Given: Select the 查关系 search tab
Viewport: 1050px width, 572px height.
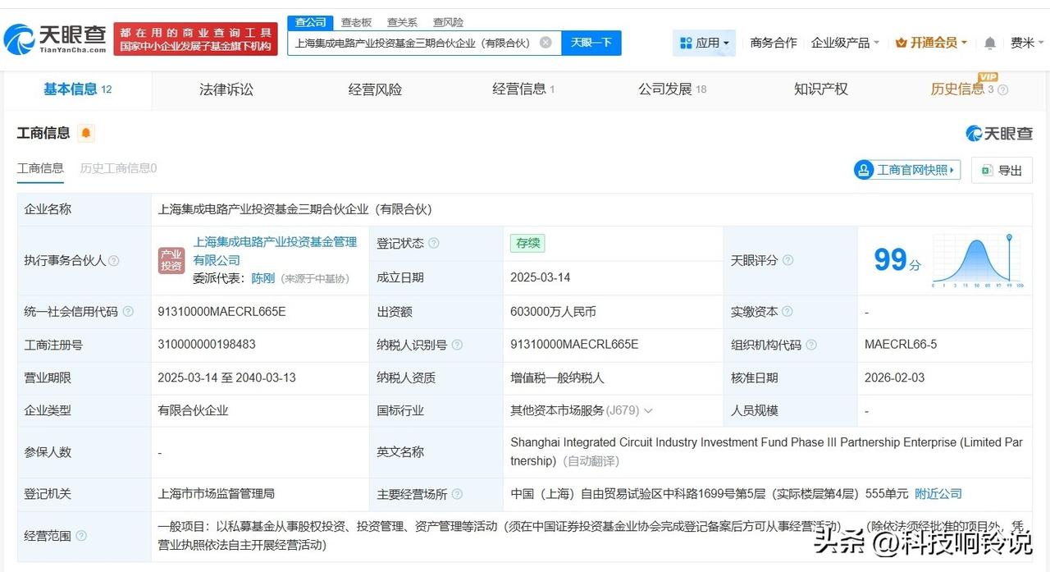Looking at the screenshot, I should 402,22.
